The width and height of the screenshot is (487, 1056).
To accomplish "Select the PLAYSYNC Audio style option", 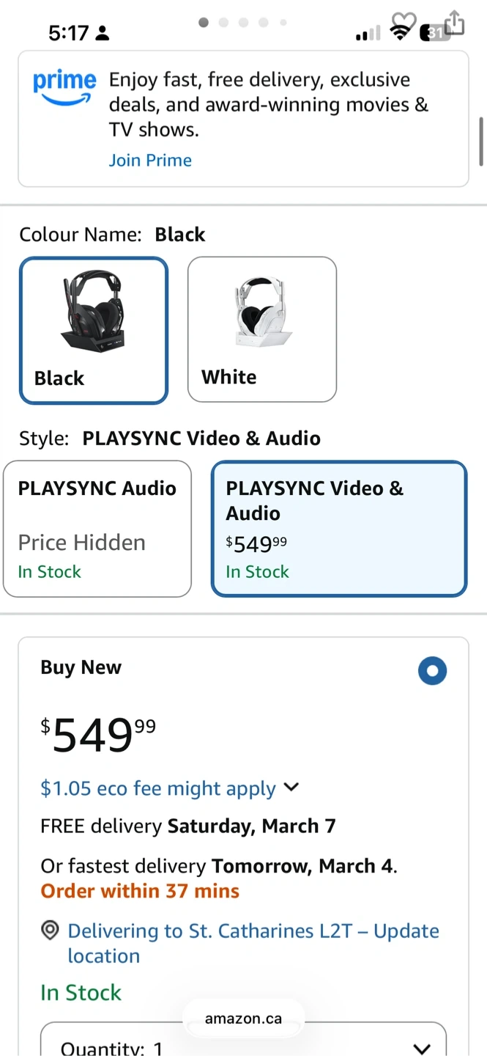I will pos(97,528).
